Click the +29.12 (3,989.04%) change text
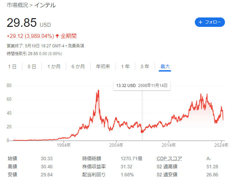This screenshot has height=181, width=234. [x=30, y=36]
